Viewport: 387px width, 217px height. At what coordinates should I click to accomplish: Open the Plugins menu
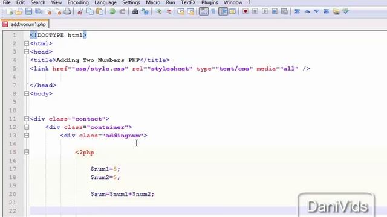(x=210, y=2)
